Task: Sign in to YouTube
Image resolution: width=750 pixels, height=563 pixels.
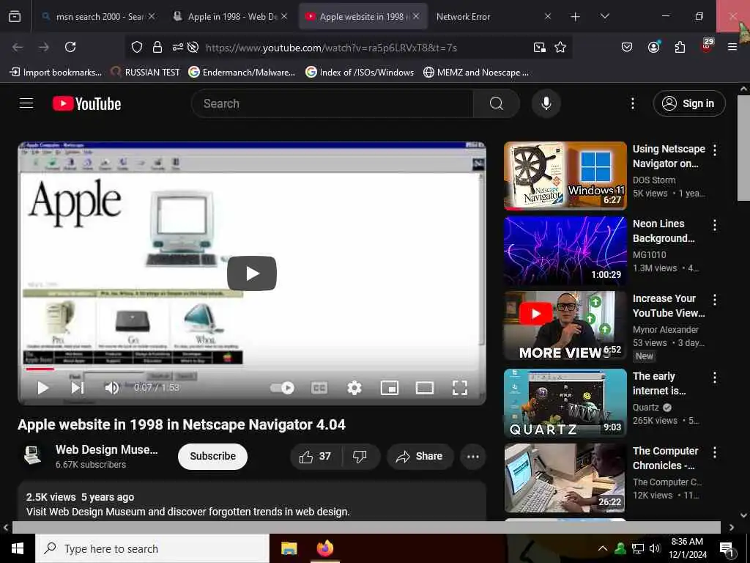Action: (x=688, y=103)
